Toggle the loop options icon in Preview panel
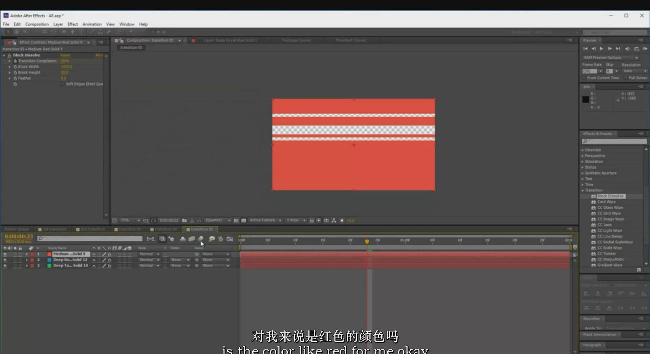Viewport: 650px width, 354px height. click(x=636, y=49)
